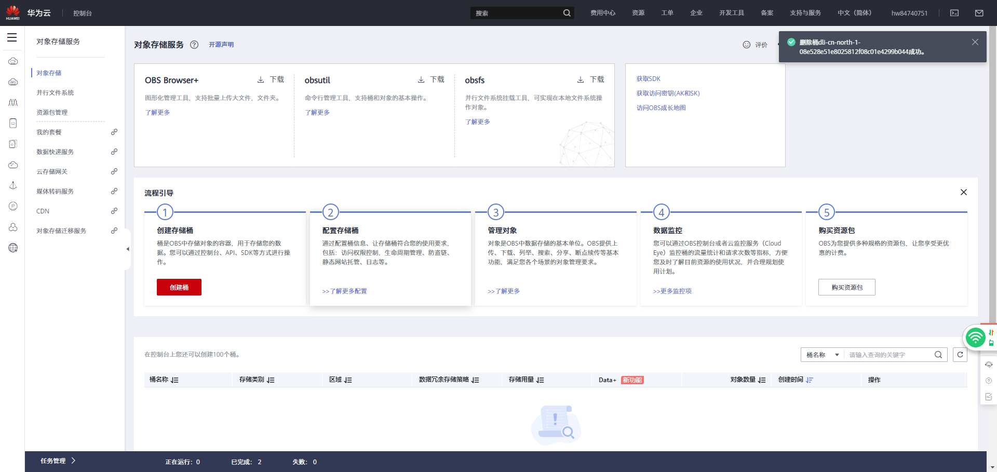The width and height of the screenshot is (997, 472).
Task: Open external link icon beside 云存储网关
Action: tap(114, 171)
